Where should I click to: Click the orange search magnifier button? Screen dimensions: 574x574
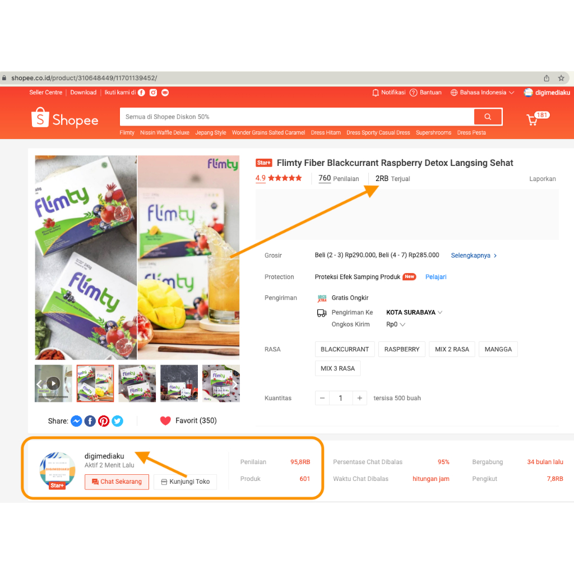(x=488, y=117)
